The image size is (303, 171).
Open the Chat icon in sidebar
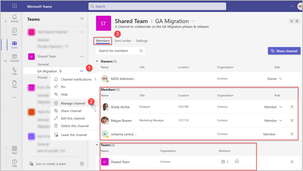tap(14, 32)
